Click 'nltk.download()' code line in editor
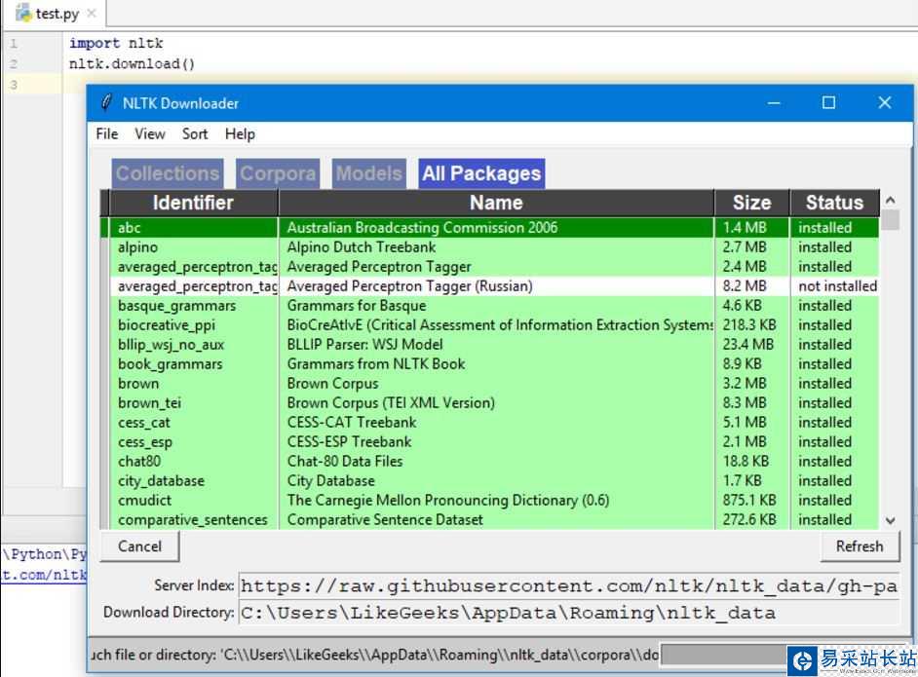The width and height of the screenshot is (918, 677). click(x=132, y=63)
